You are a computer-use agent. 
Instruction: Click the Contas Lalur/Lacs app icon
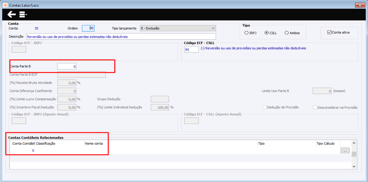[6, 5]
